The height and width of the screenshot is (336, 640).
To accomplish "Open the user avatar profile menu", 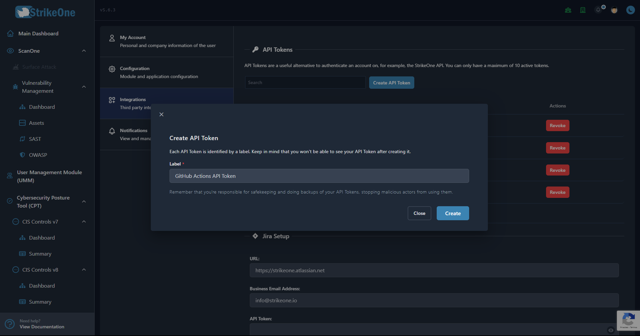I will (x=614, y=10).
